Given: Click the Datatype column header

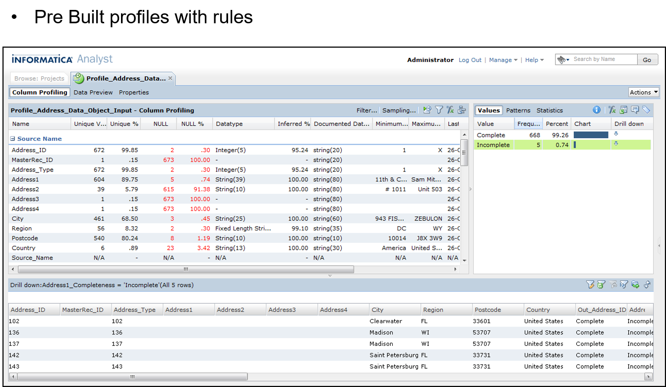Looking at the screenshot, I should pyautogui.click(x=243, y=124).
